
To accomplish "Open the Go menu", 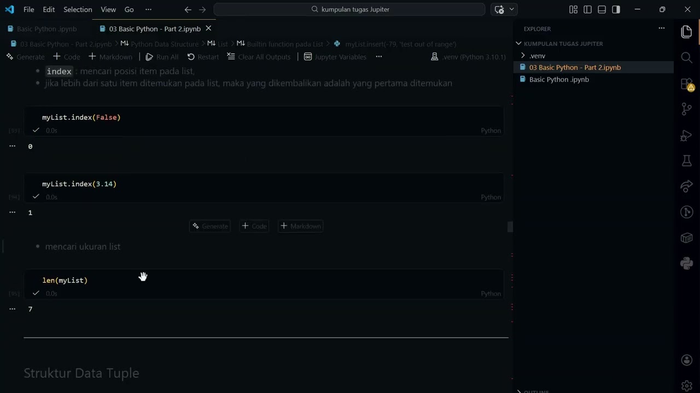I will [129, 9].
